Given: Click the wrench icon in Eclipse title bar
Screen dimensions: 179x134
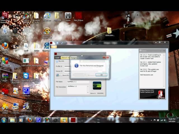Looking at the screenshot, I should pos(62,43).
